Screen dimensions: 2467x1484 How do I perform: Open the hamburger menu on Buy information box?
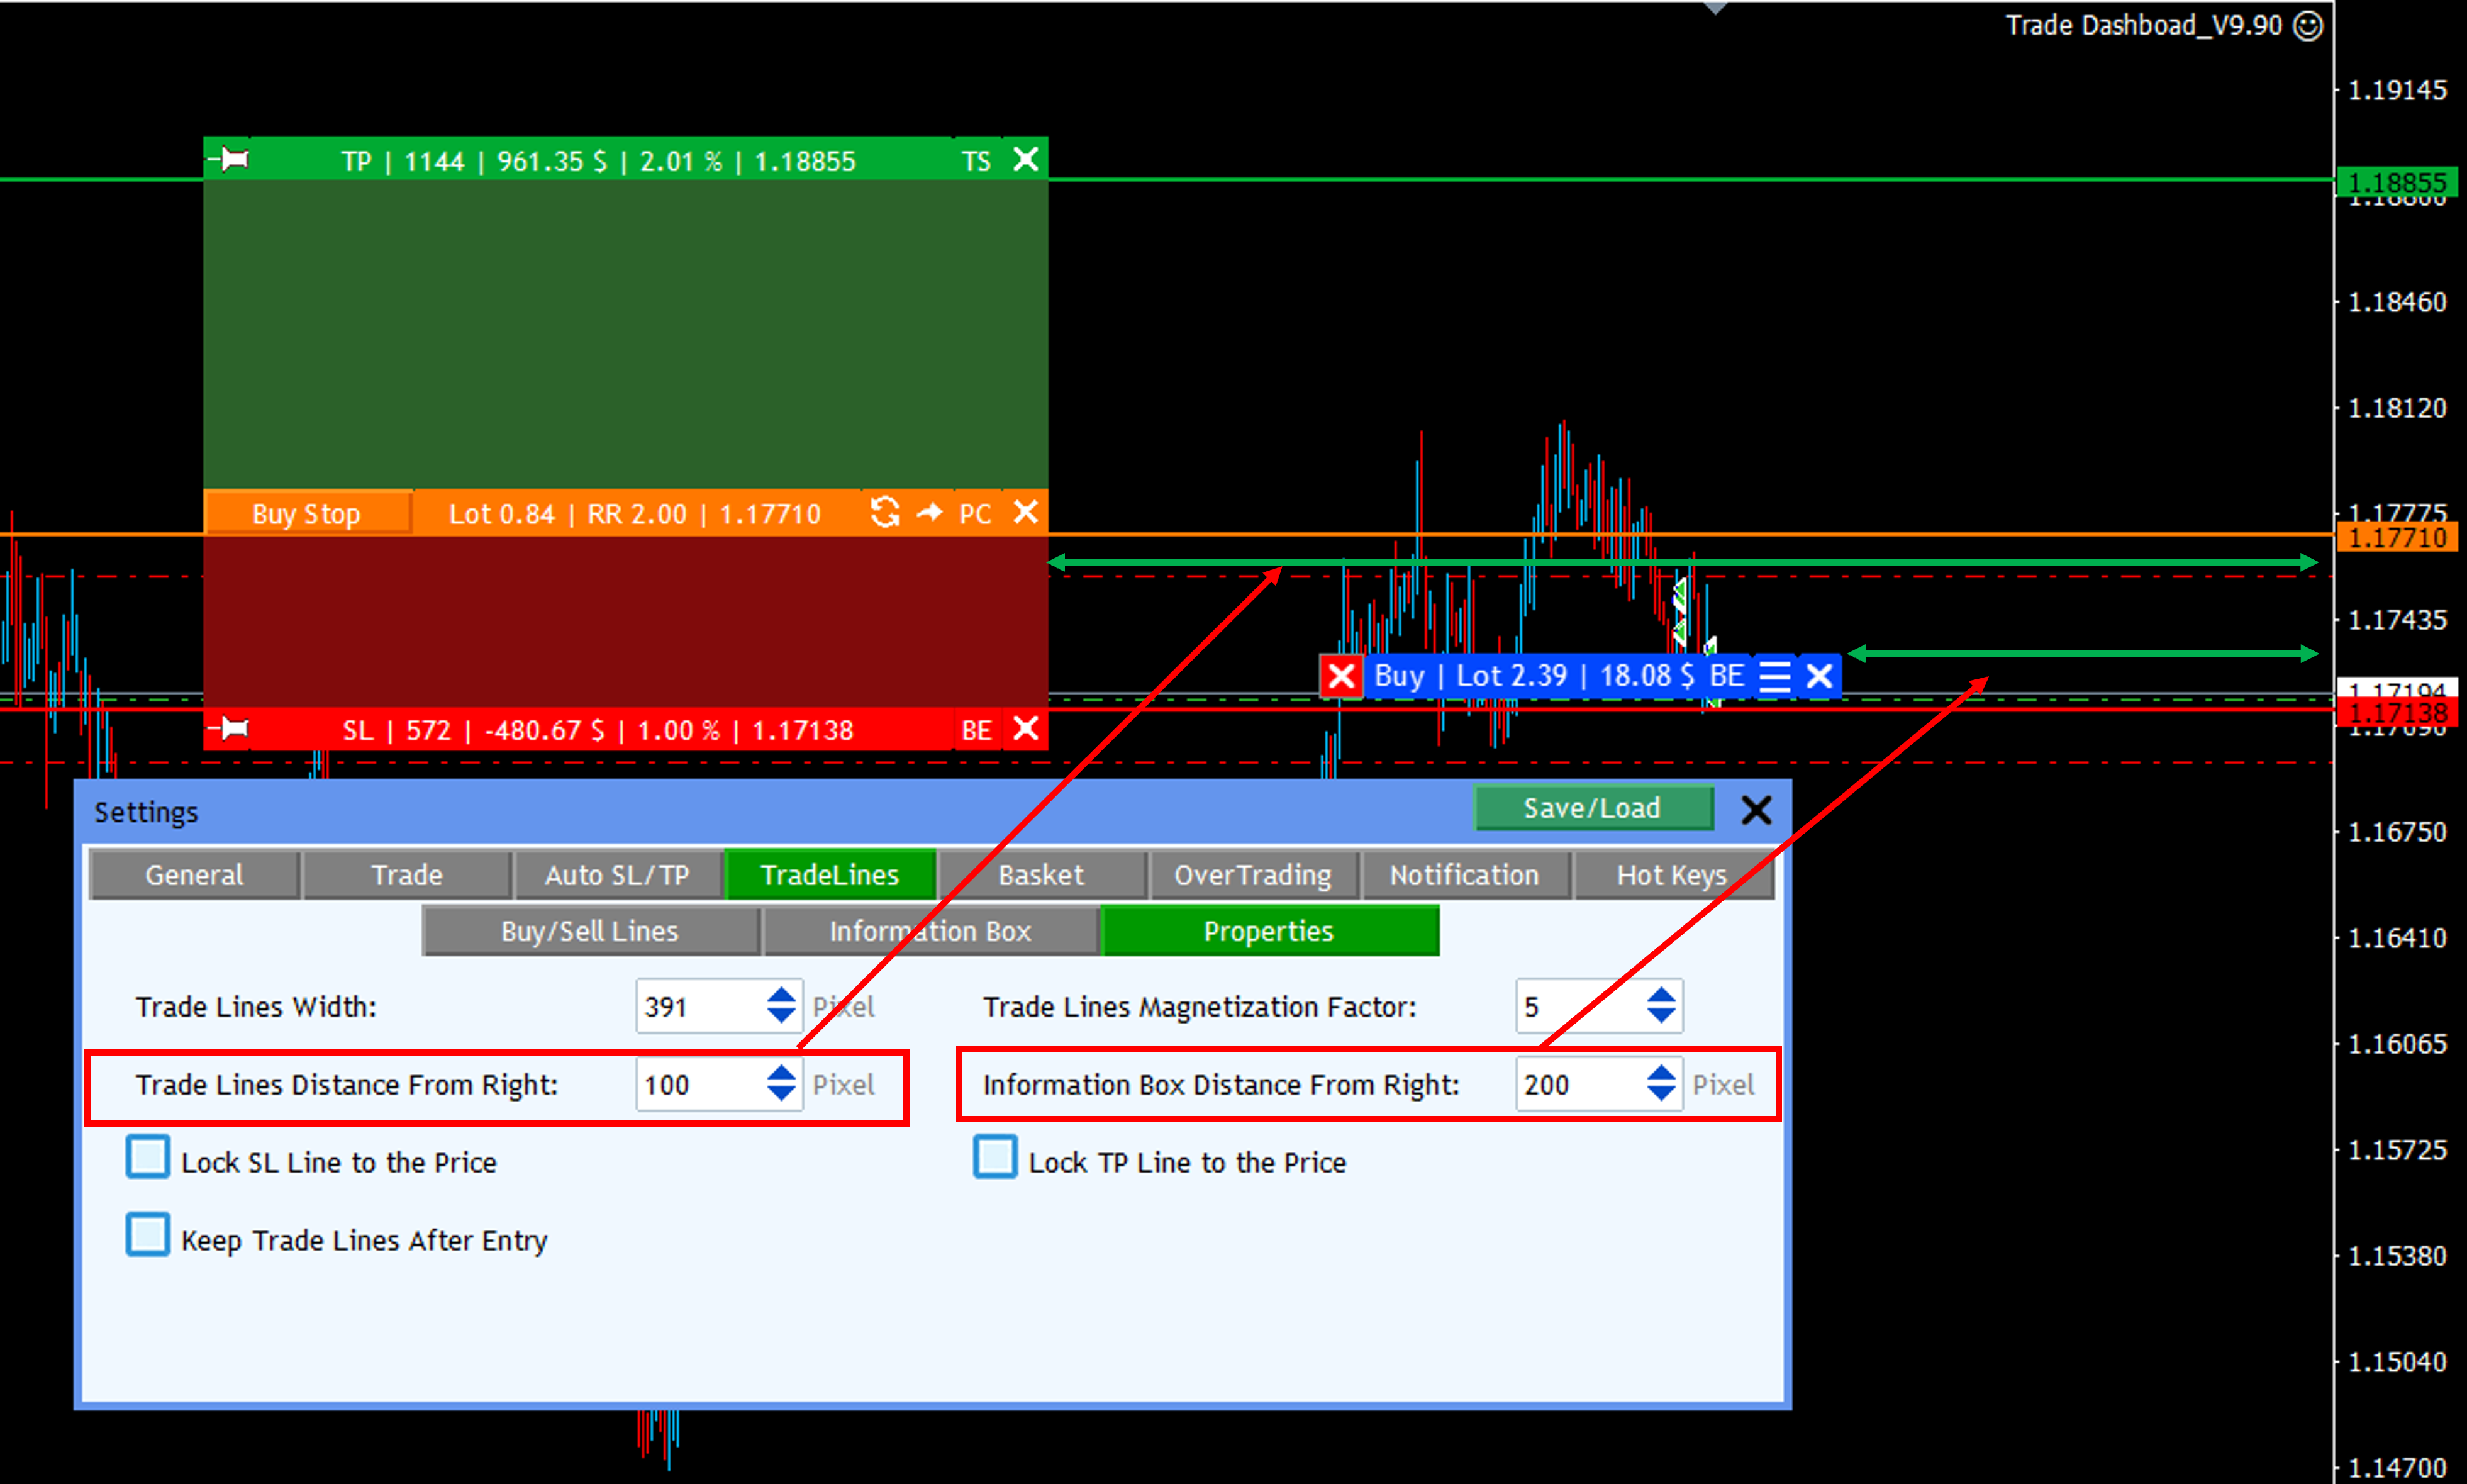click(1774, 676)
